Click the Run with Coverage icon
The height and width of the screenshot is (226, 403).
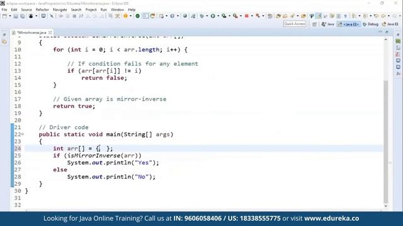[x=224, y=16]
